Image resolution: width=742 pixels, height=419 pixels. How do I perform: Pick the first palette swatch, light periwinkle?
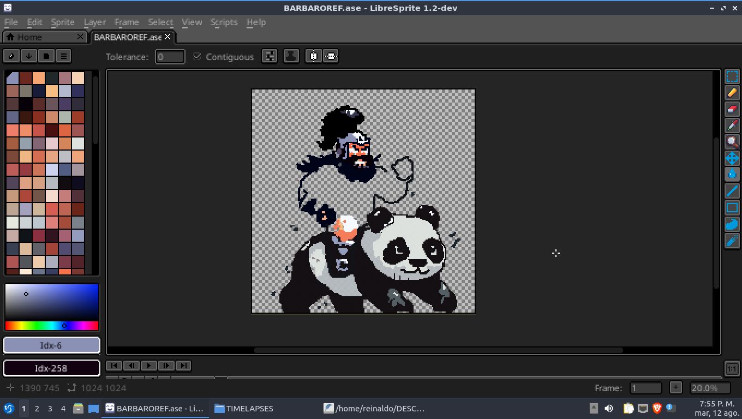pyautogui.click(x=12, y=77)
